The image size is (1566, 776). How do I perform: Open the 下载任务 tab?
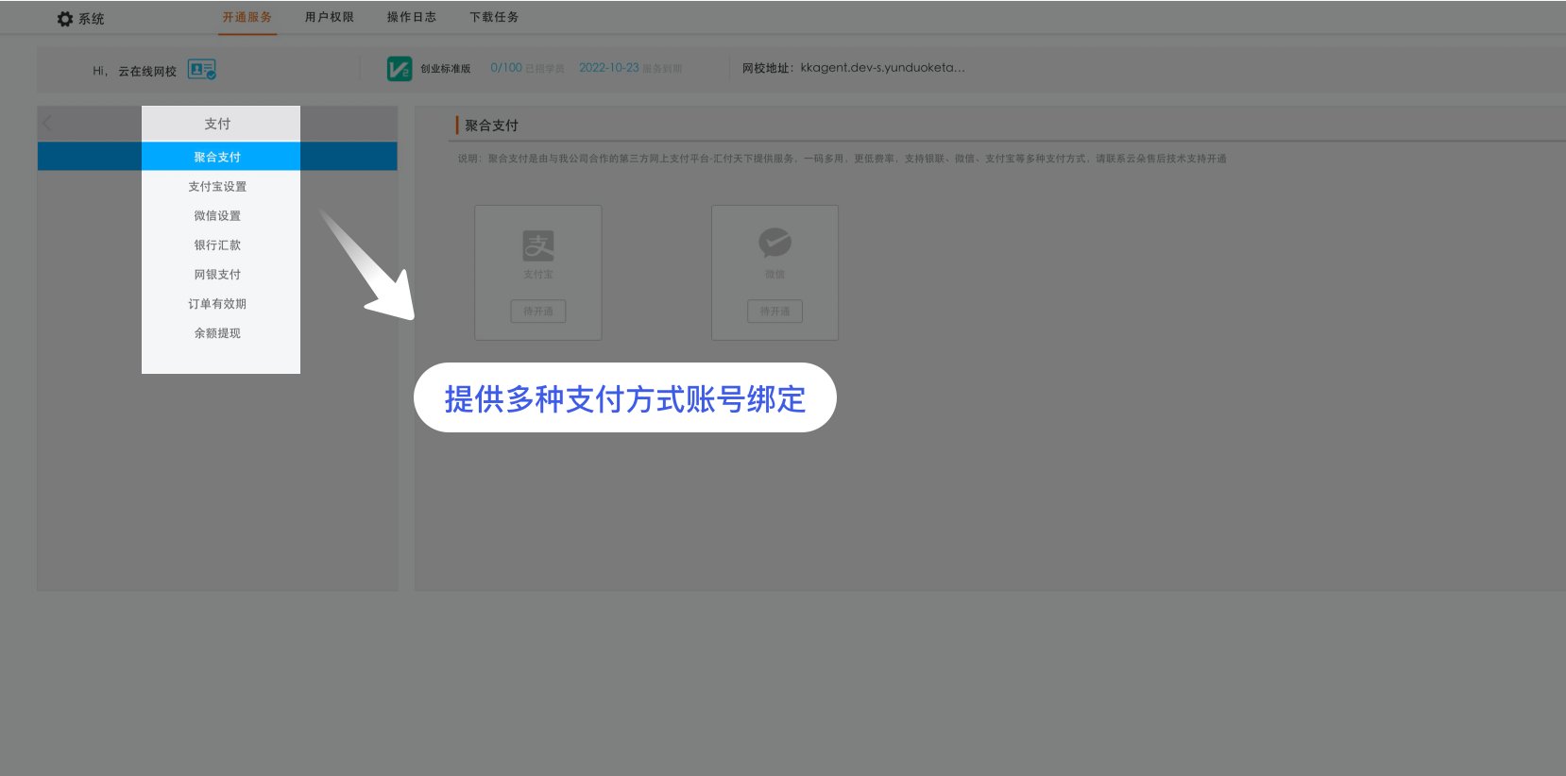[494, 17]
